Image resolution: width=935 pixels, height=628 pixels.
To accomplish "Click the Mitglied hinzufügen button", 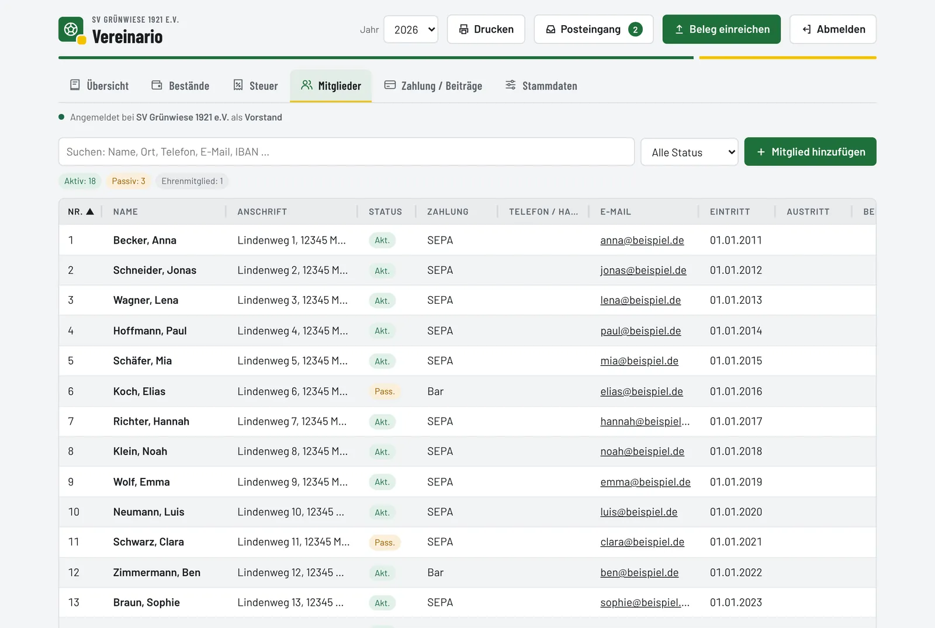I will click(x=811, y=152).
